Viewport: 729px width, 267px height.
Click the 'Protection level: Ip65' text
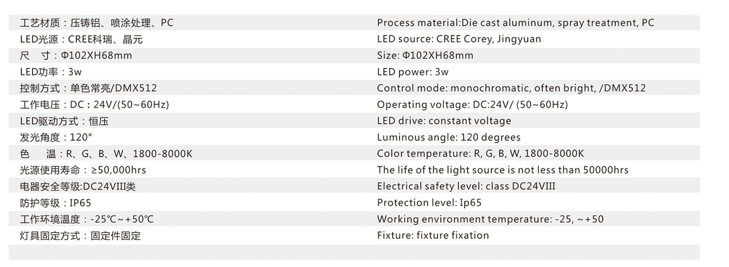[x=429, y=203]
